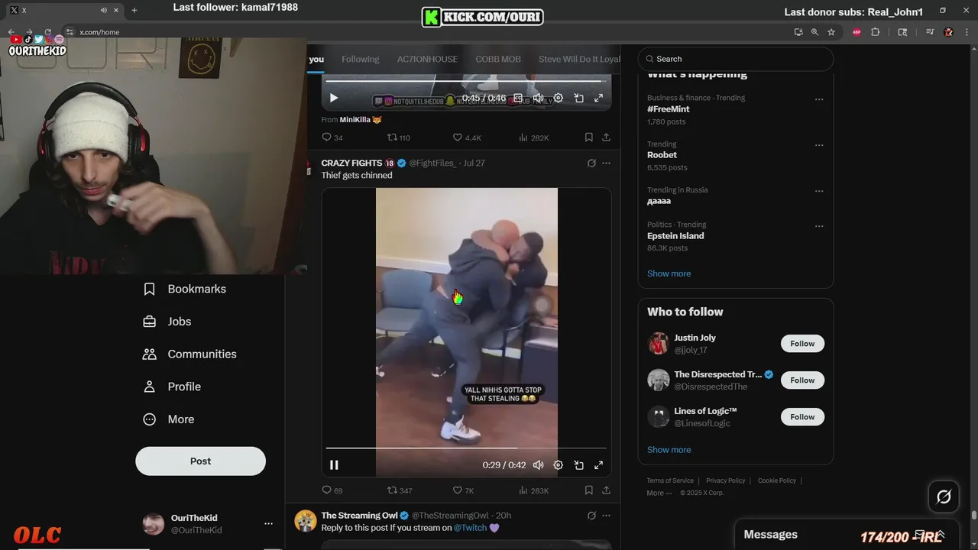
Task: Enter fullscreen on MiniKilla video
Action: [598, 98]
